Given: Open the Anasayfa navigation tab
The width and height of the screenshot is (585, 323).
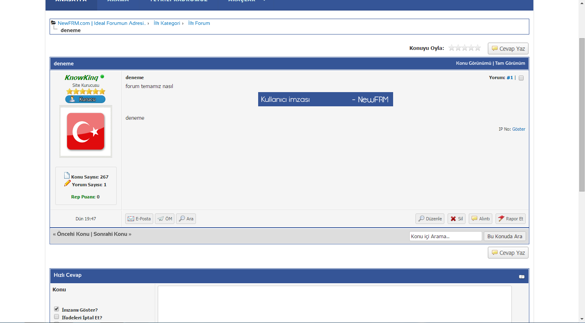Looking at the screenshot, I should point(71,1).
